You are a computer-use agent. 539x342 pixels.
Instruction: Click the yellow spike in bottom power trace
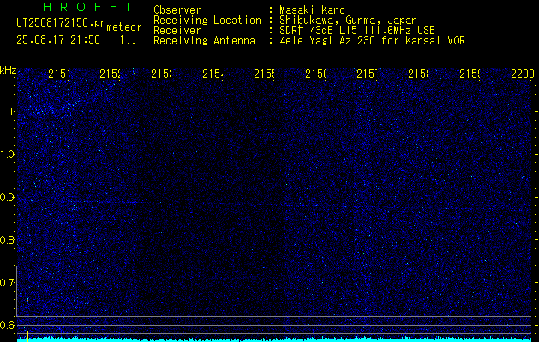click(x=27, y=334)
